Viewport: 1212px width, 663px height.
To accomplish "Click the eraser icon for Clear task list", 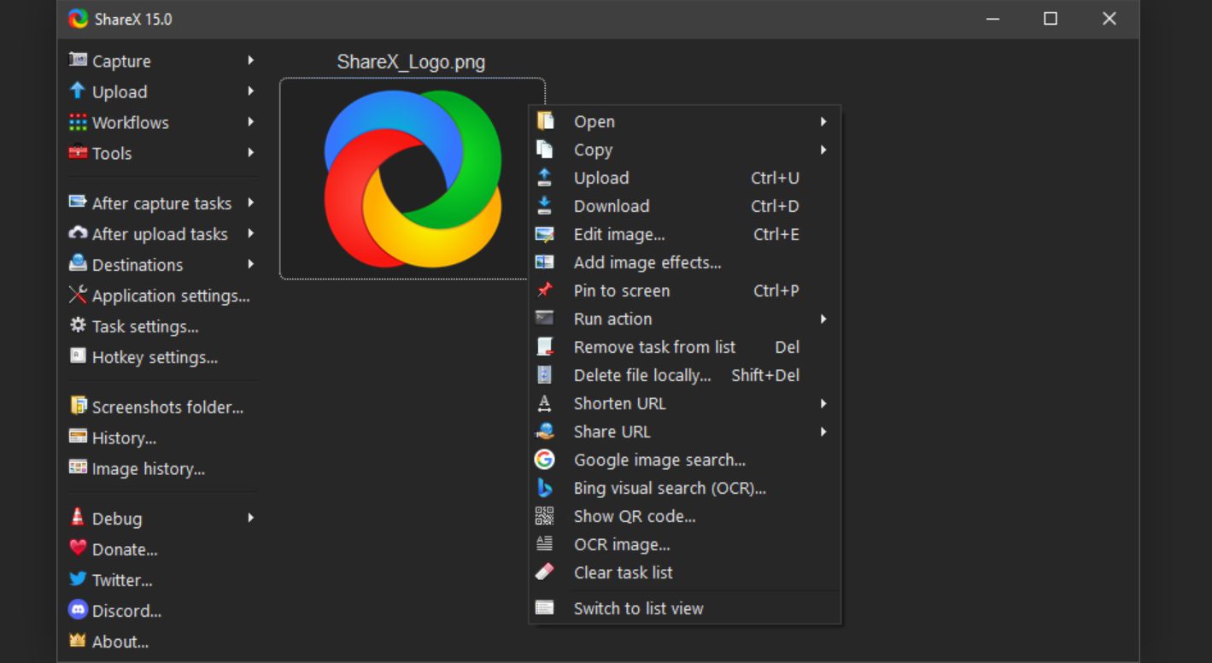I will (544, 572).
